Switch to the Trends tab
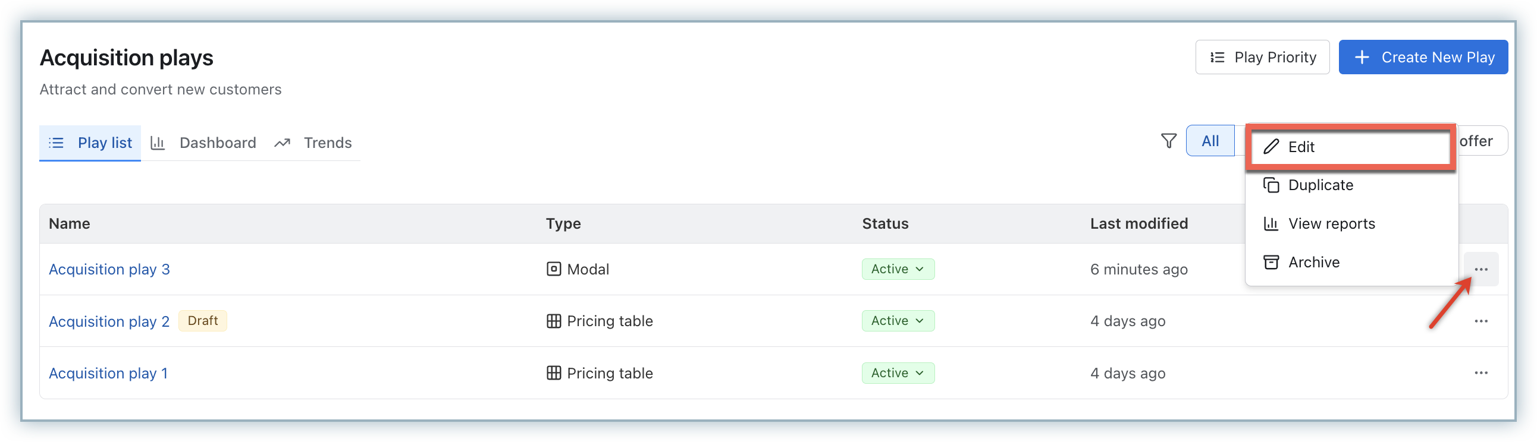 point(314,143)
